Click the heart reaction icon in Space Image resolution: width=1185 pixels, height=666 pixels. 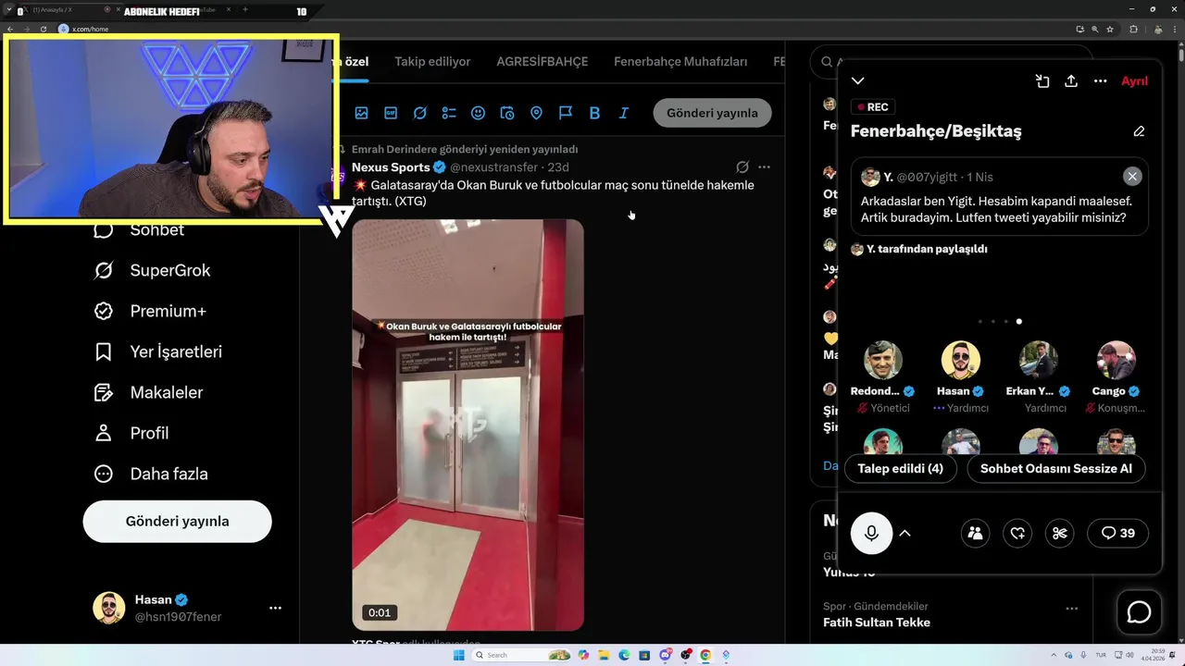[1017, 533]
